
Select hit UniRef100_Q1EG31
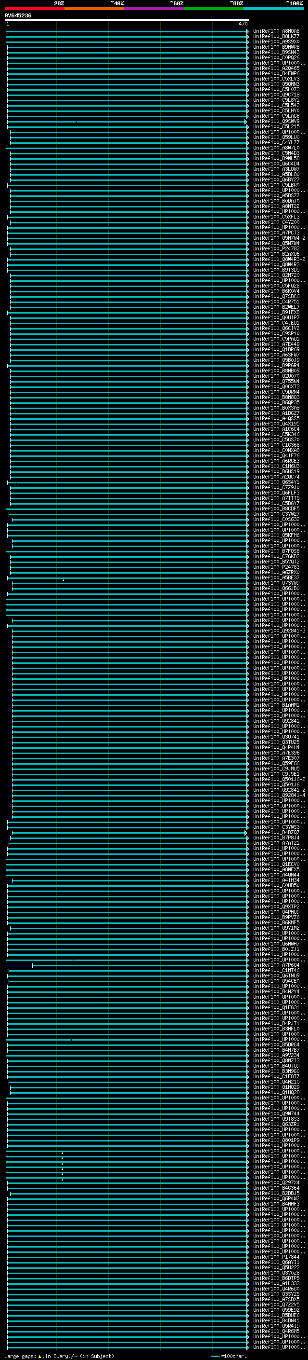pos(276,1007)
